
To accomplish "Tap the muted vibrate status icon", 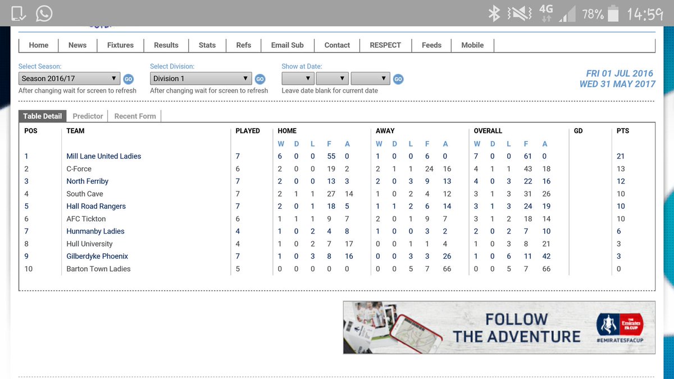I will tap(520, 13).
